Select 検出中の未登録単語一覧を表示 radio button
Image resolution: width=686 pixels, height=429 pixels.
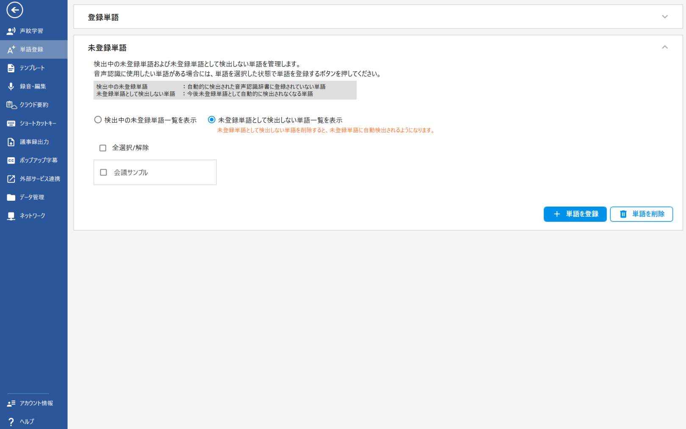[98, 120]
